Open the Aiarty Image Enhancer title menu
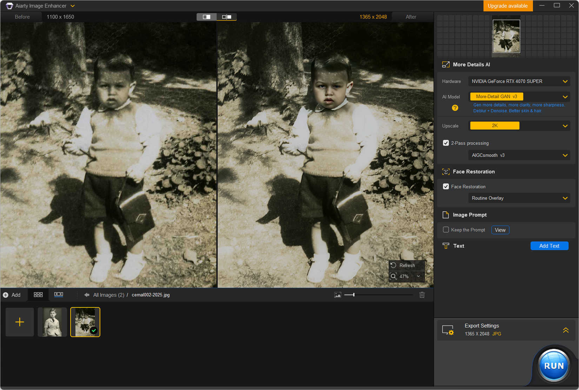Screen dimensions: 579x390 point(73,6)
